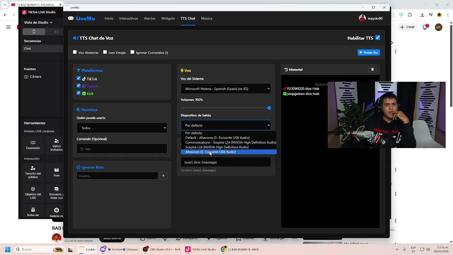Screen dimensions: 453x255
Task: Open browser extensions puzzle icon
Action: pos(409,15)
